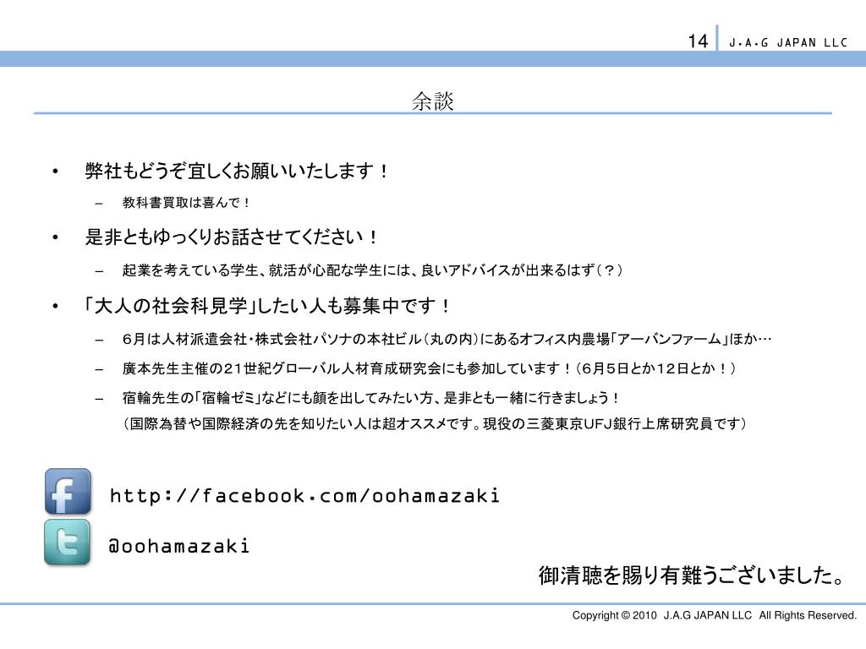Click the J.A.G JAPAN LLC header text

(788, 42)
